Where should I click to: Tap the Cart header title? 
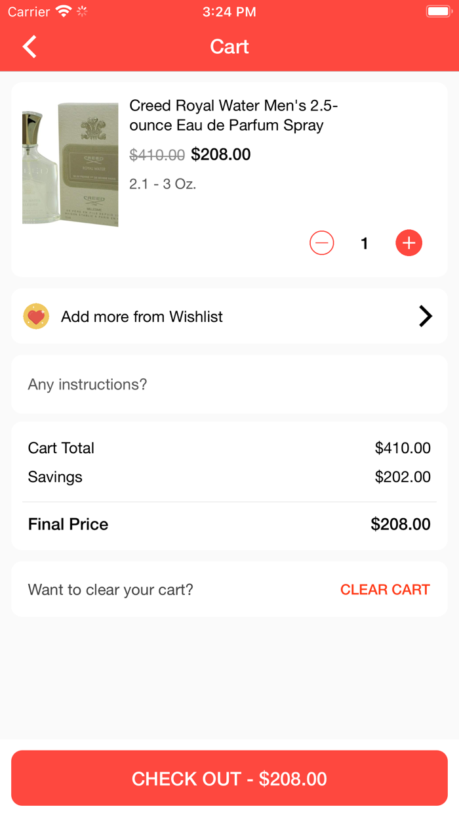coord(229,47)
